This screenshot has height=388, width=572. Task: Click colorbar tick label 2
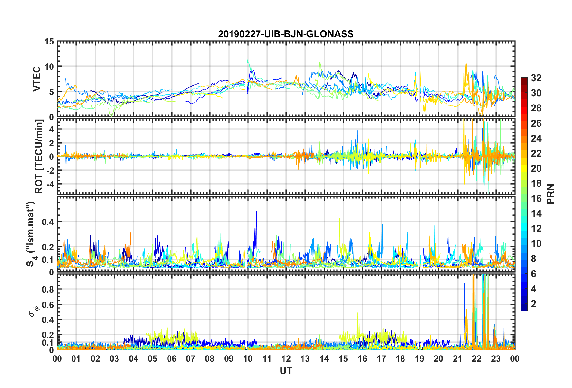point(534,304)
